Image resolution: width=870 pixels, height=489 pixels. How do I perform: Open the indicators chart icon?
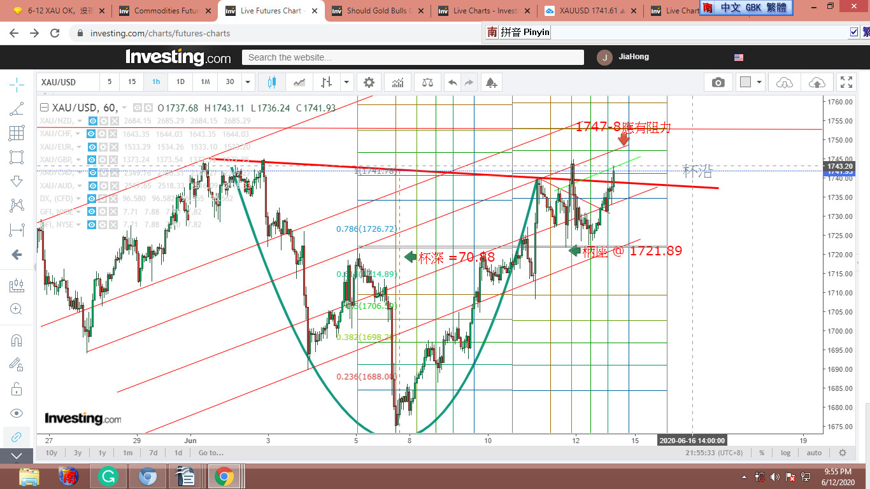(x=397, y=82)
